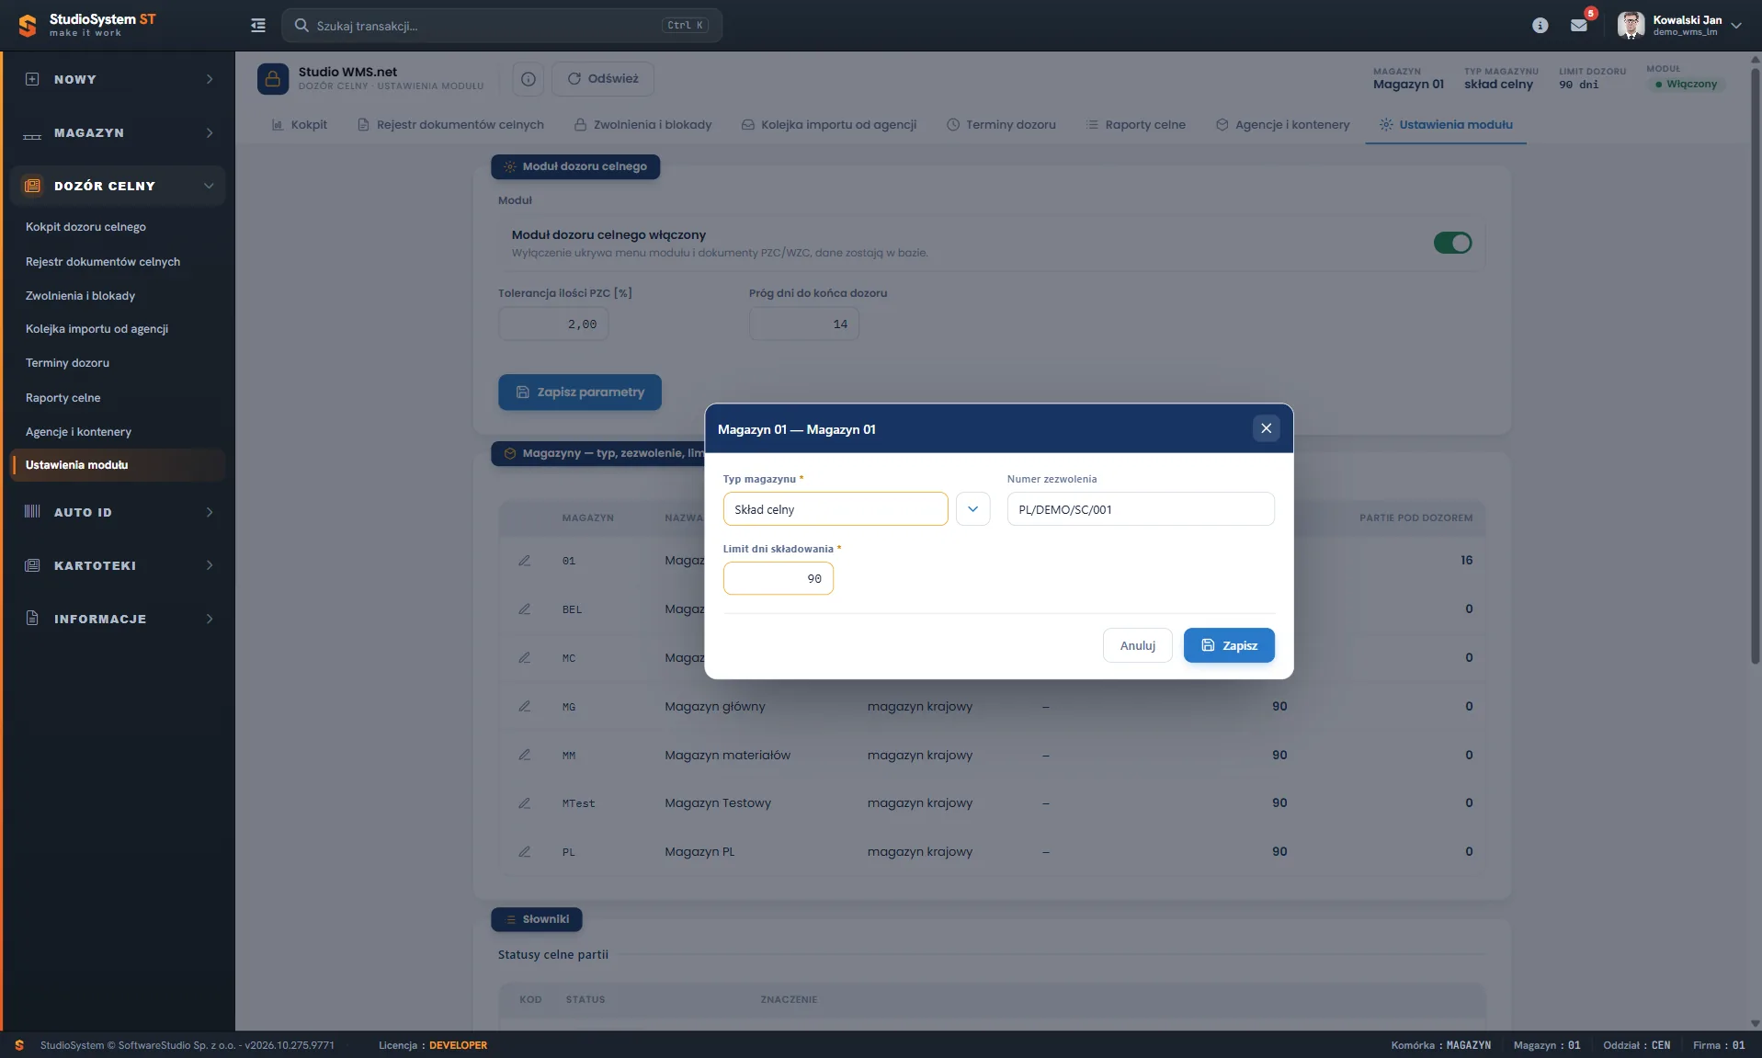Click the edit pencil for warehouse PL

tap(525, 851)
